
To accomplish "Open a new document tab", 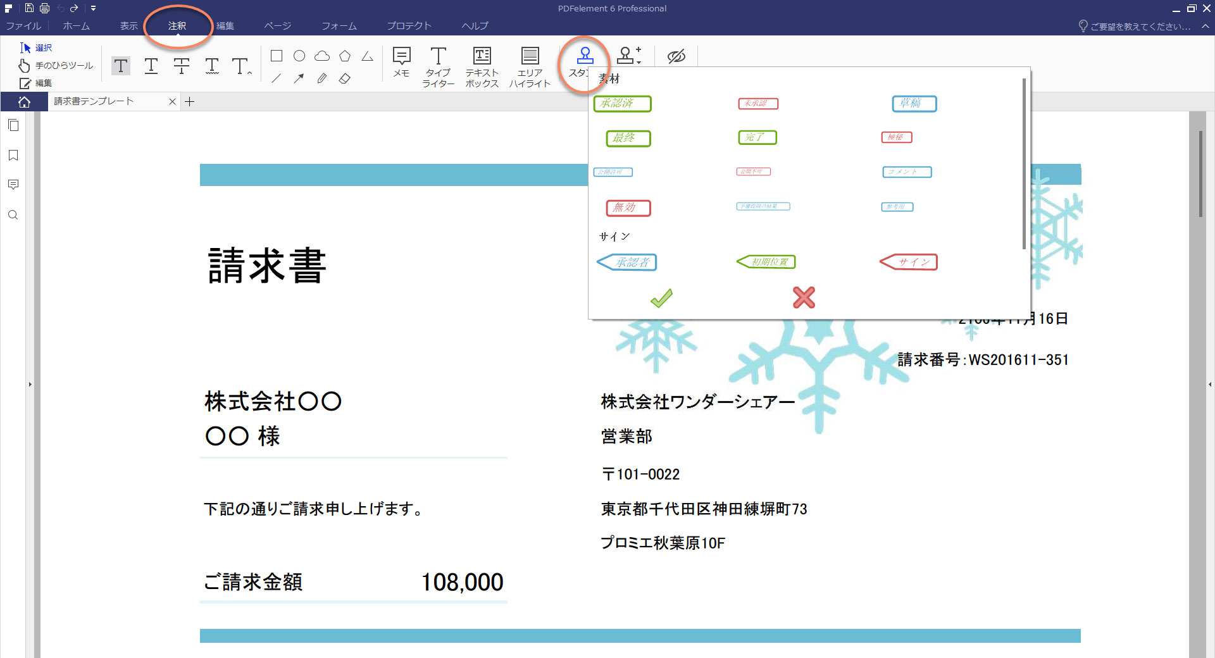I will click(189, 101).
